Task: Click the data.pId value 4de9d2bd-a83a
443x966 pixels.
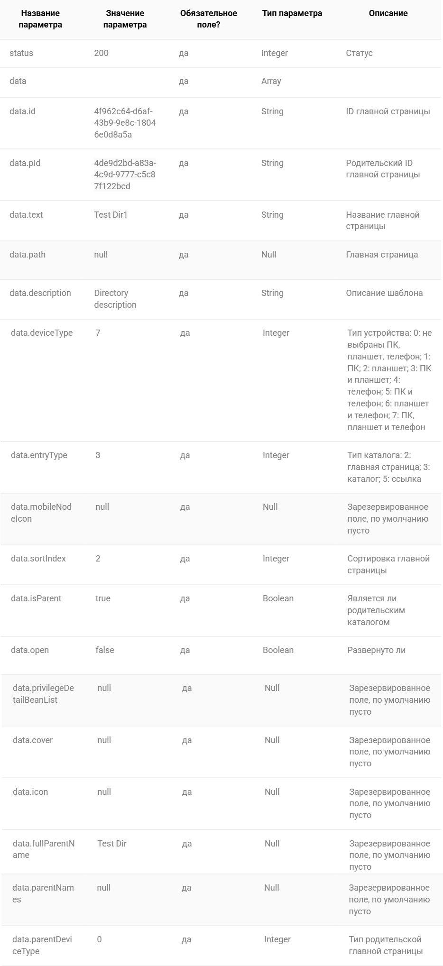Action: [125, 175]
